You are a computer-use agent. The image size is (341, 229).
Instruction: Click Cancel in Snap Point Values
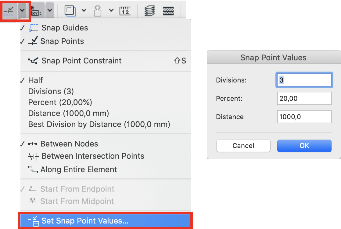coord(243,146)
